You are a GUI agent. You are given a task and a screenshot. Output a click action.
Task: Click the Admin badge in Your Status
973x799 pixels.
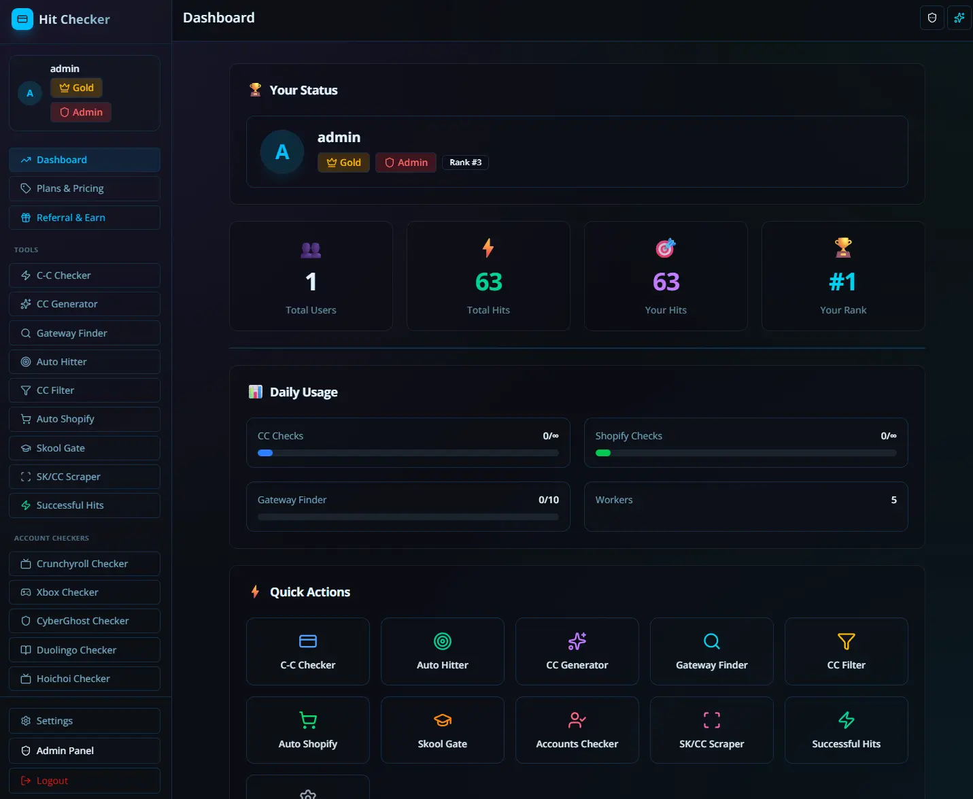click(x=406, y=163)
